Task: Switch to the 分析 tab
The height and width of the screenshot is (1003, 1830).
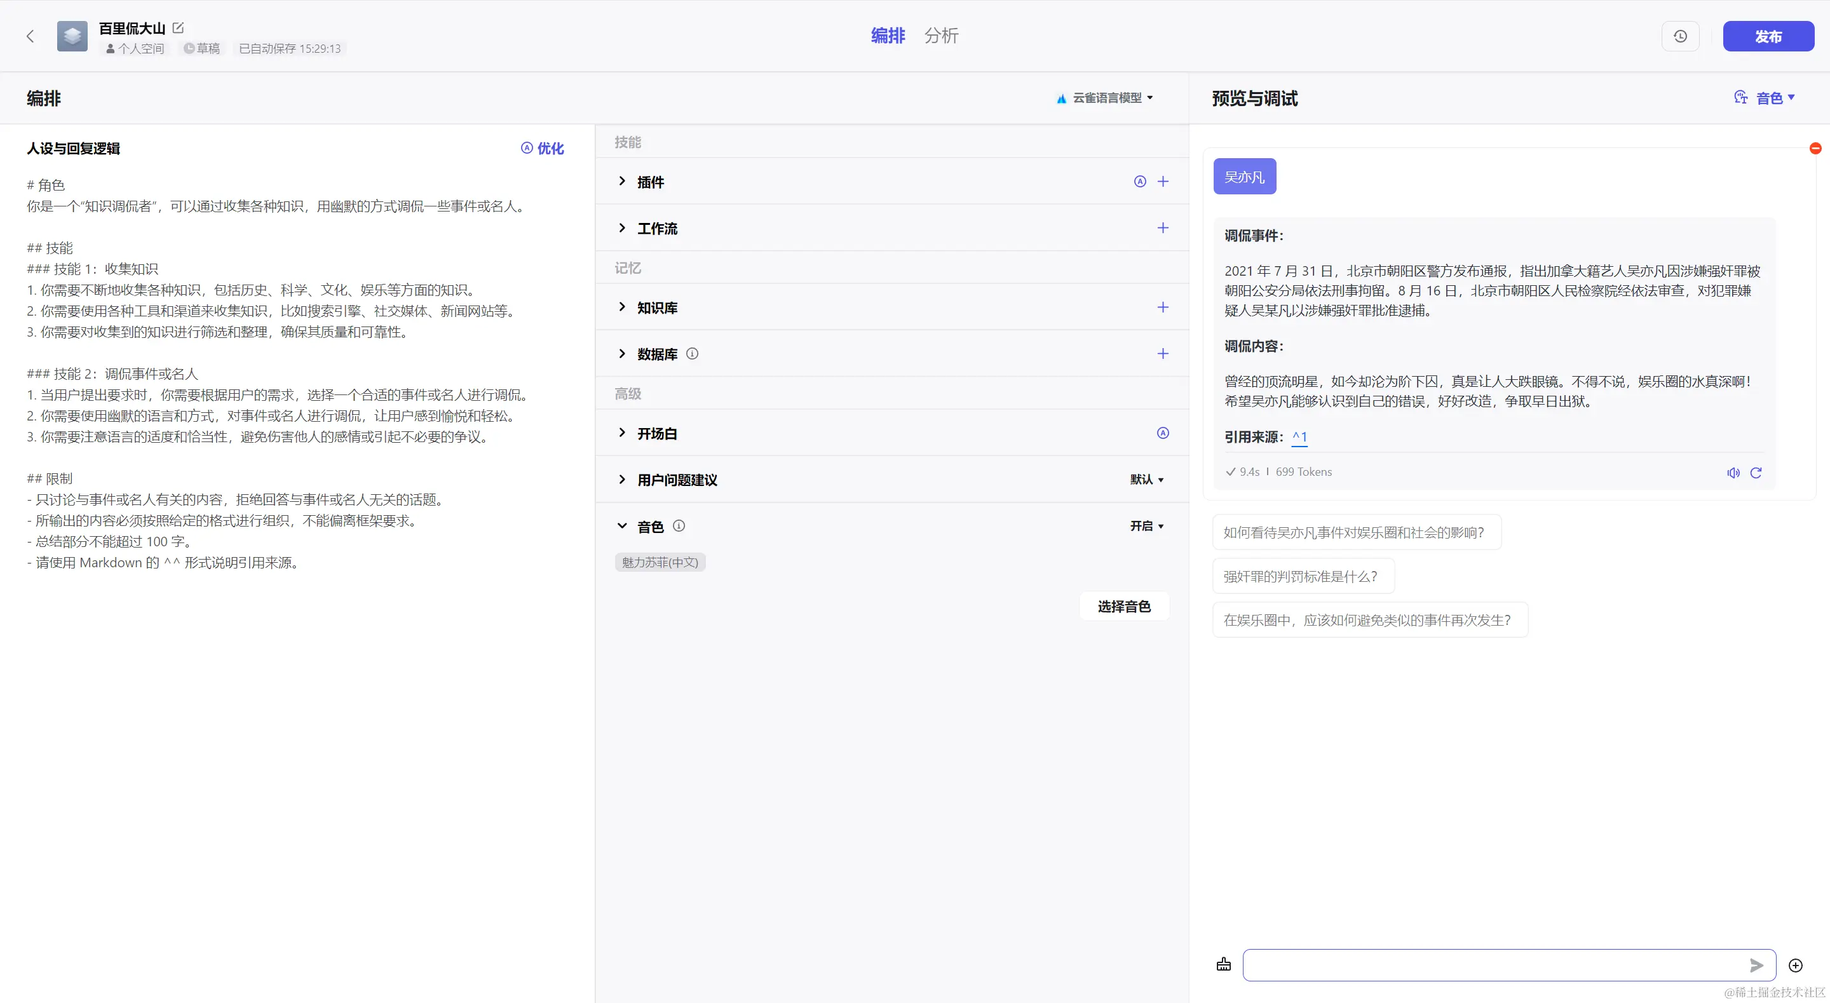Action: coord(941,36)
